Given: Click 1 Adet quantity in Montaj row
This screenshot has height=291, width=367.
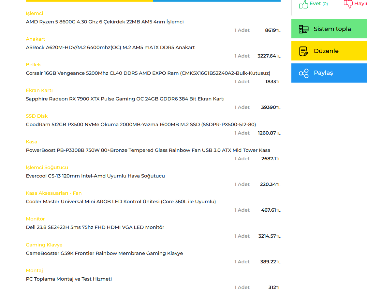Looking at the screenshot, I should [x=242, y=287].
